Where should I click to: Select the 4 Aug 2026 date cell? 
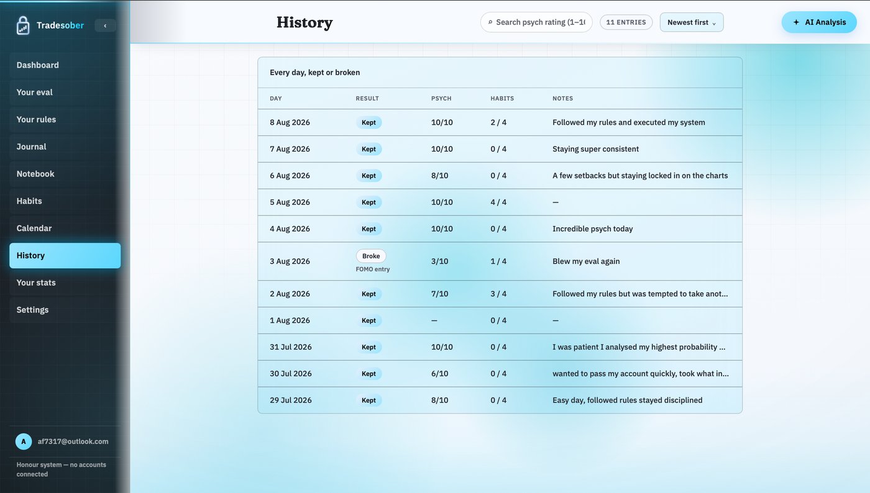click(290, 229)
